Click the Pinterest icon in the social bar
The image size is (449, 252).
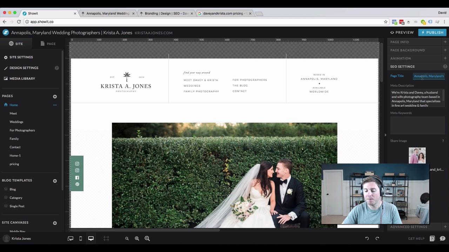point(77,184)
